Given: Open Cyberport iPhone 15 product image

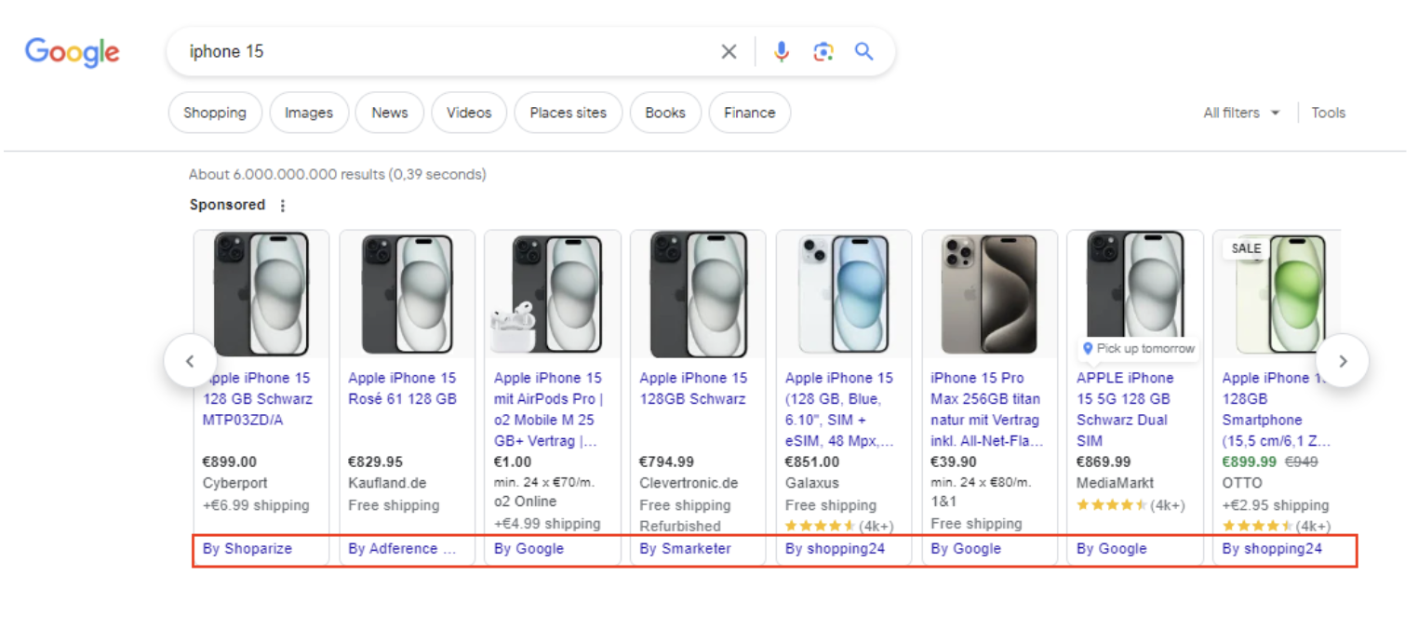Looking at the screenshot, I should [x=261, y=294].
